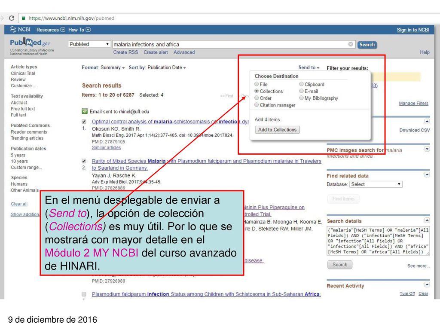Filter publication dates to 10 years
440x330 pixels.
19,162
